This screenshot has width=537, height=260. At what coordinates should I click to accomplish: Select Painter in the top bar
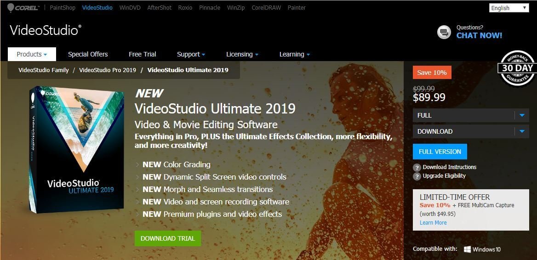[x=297, y=7]
